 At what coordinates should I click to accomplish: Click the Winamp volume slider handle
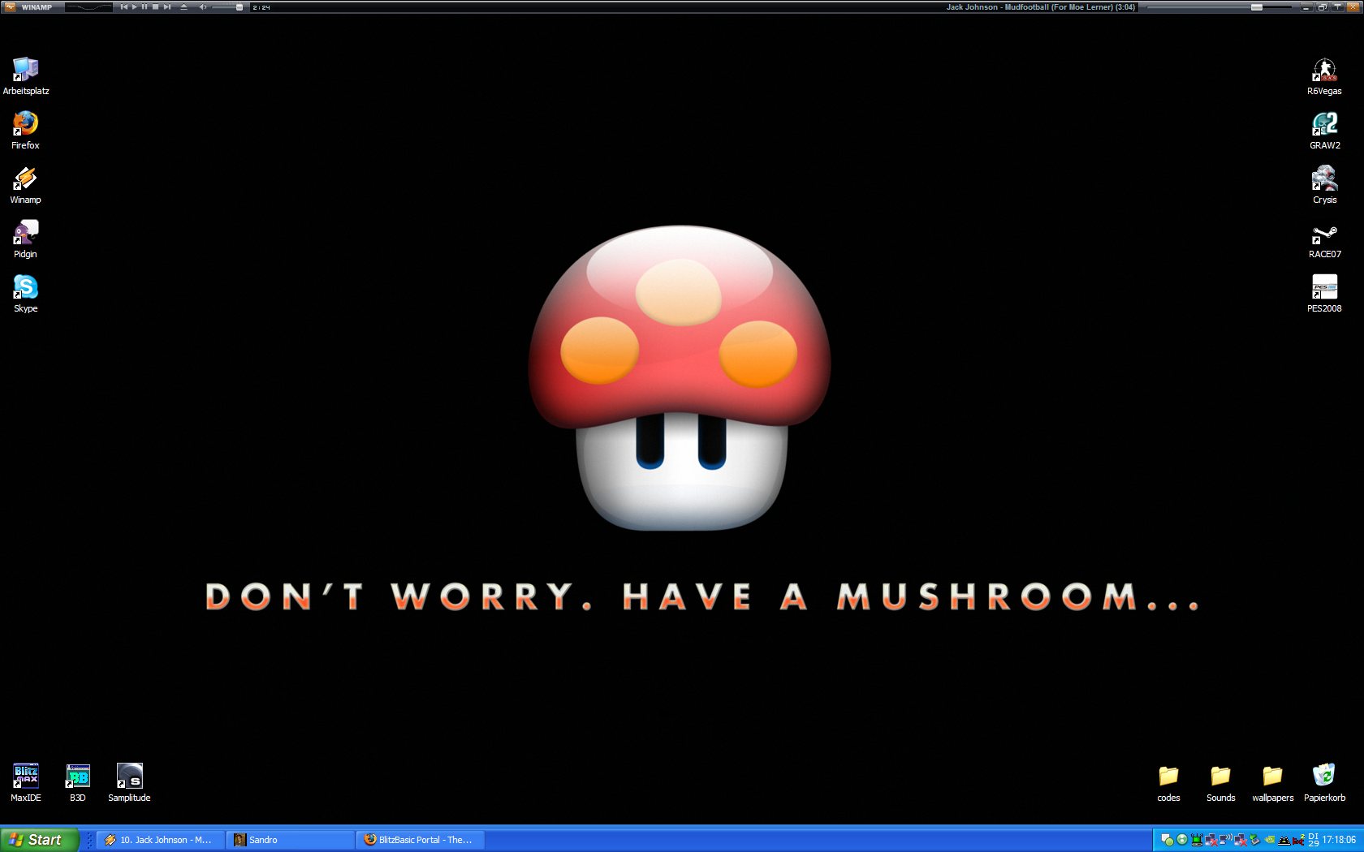239,7
